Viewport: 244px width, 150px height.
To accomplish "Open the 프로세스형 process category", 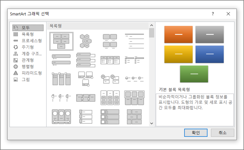I will point(28,41).
